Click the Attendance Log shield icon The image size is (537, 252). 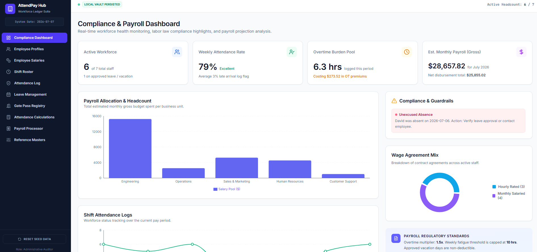9,83
